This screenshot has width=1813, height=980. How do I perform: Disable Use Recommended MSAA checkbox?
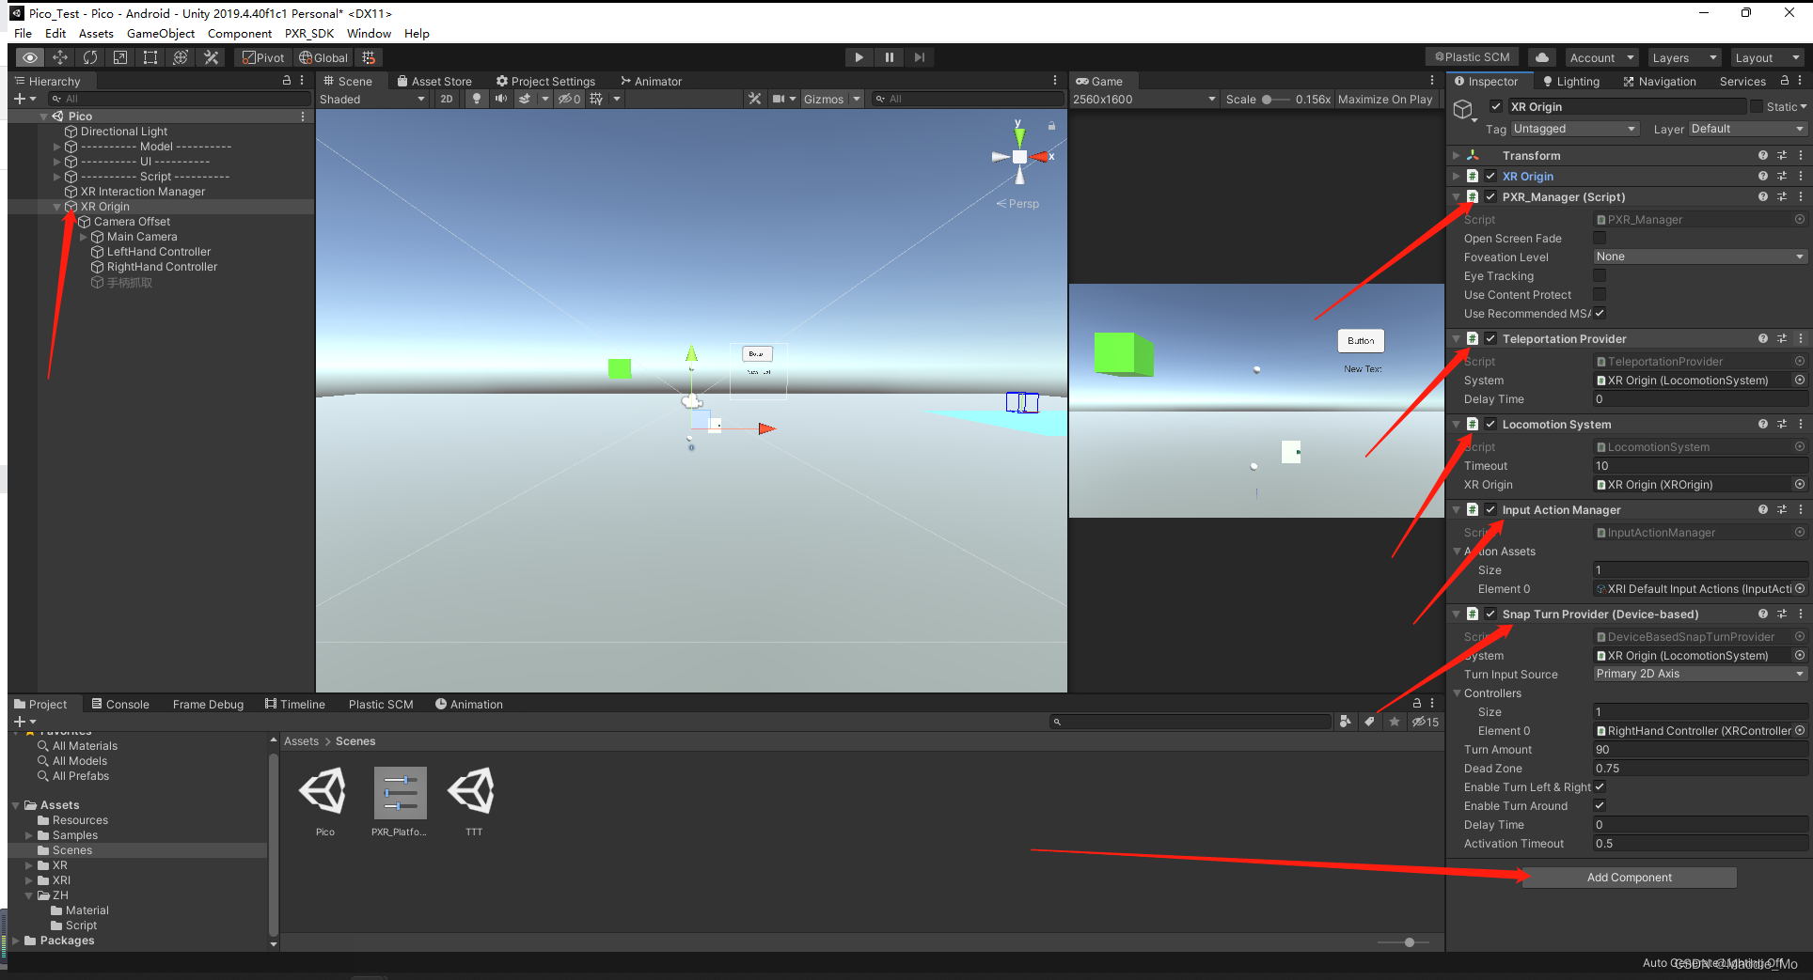(1600, 313)
